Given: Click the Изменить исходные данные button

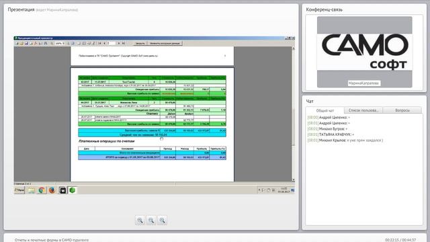Looking at the screenshot, I should (x=165, y=43).
